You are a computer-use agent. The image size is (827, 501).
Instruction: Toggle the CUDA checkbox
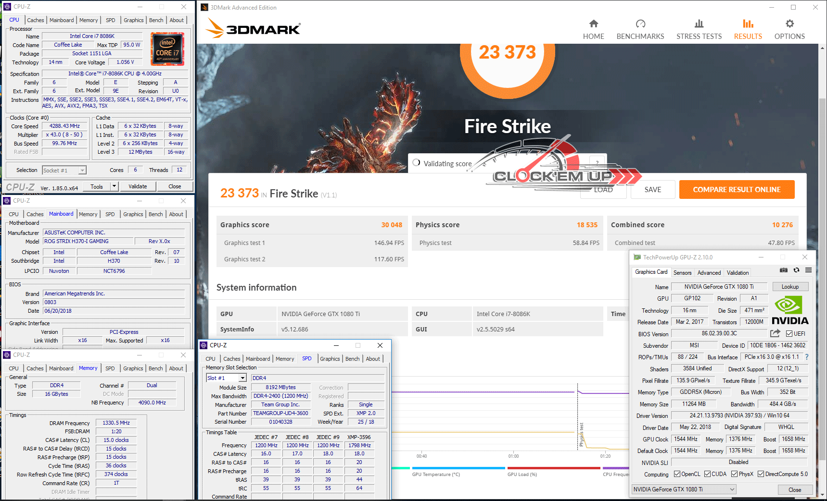pos(707,474)
